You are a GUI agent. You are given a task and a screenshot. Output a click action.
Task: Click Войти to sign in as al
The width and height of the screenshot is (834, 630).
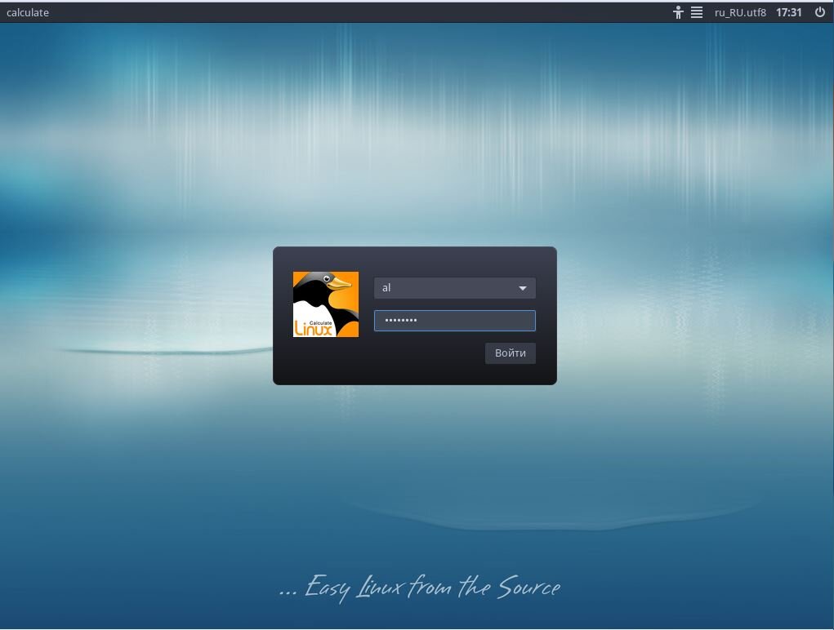click(x=510, y=353)
